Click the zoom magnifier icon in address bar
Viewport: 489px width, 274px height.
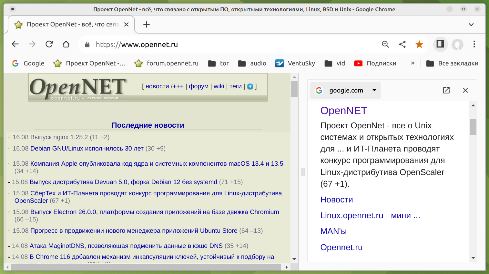pos(385,44)
